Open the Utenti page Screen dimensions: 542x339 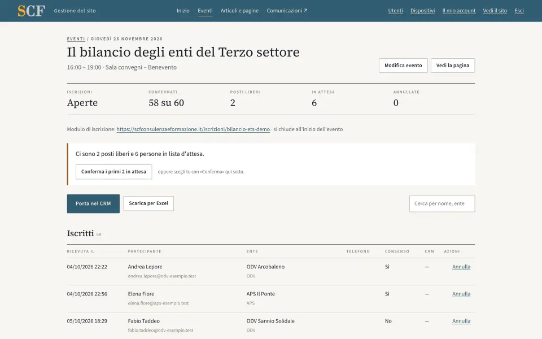[x=395, y=11]
